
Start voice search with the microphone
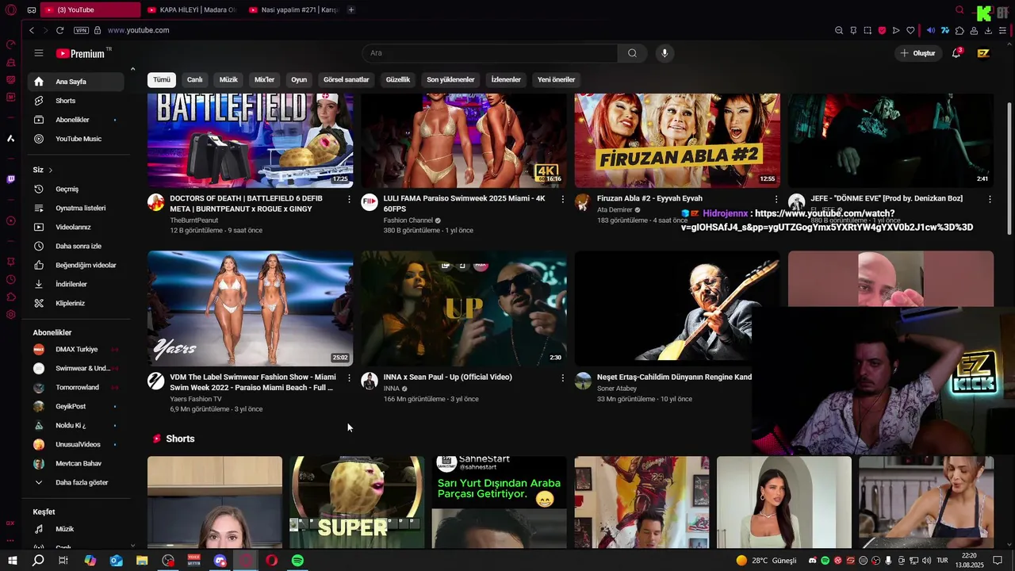click(665, 53)
